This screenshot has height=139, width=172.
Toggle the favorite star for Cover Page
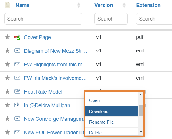(x=7, y=37)
